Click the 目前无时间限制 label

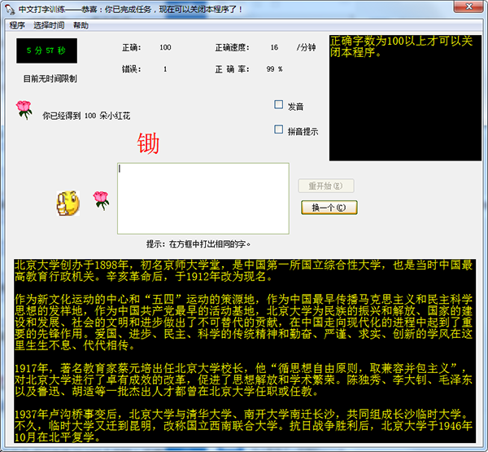coord(50,79)
